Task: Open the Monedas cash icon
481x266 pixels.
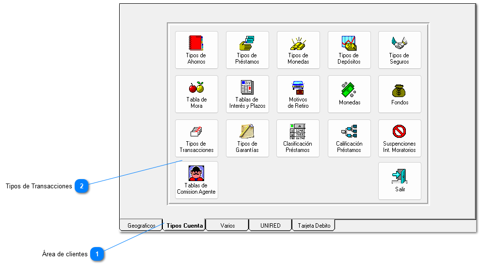Action: point(349,94)
